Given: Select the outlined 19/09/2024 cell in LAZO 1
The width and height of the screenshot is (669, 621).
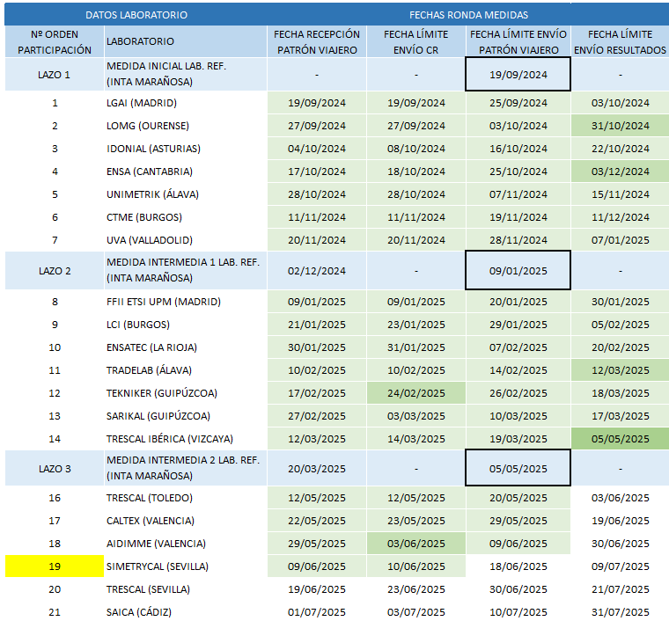Looking at the screenshot, I should click(518, 75).
